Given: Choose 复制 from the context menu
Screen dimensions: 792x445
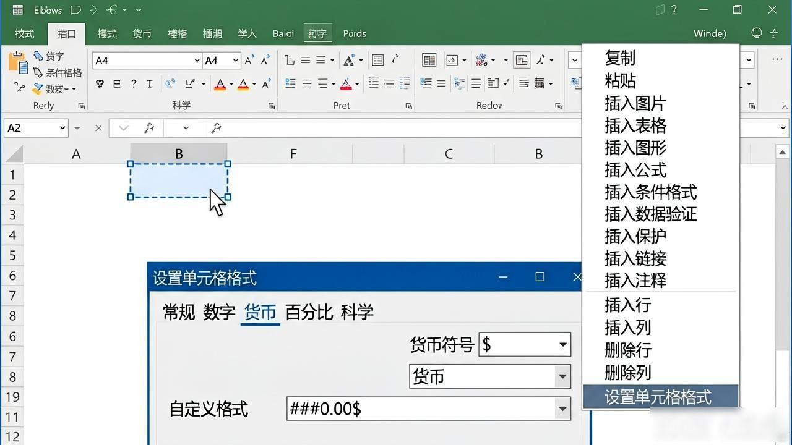Looking at the screenshot, I should click(x=660, y=58).
